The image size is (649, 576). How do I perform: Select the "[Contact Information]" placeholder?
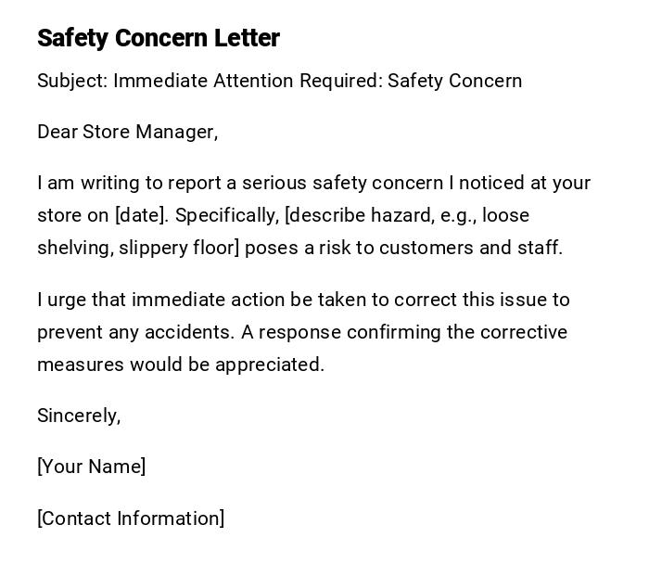point(131,518)
